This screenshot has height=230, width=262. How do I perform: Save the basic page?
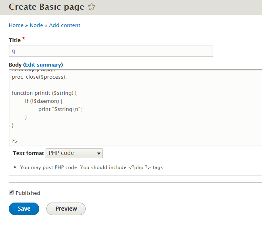pos(24,209)
